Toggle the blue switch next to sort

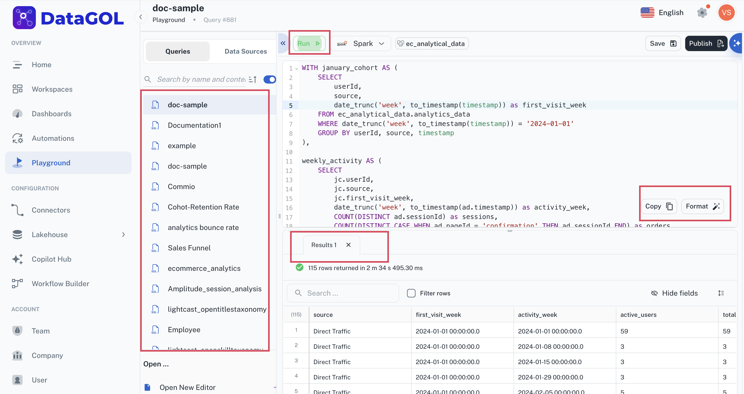(x=269, y=79)
